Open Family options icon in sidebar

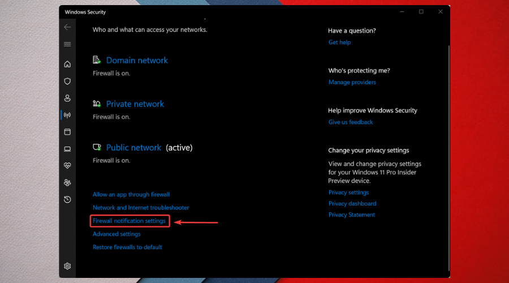[67, 183]
